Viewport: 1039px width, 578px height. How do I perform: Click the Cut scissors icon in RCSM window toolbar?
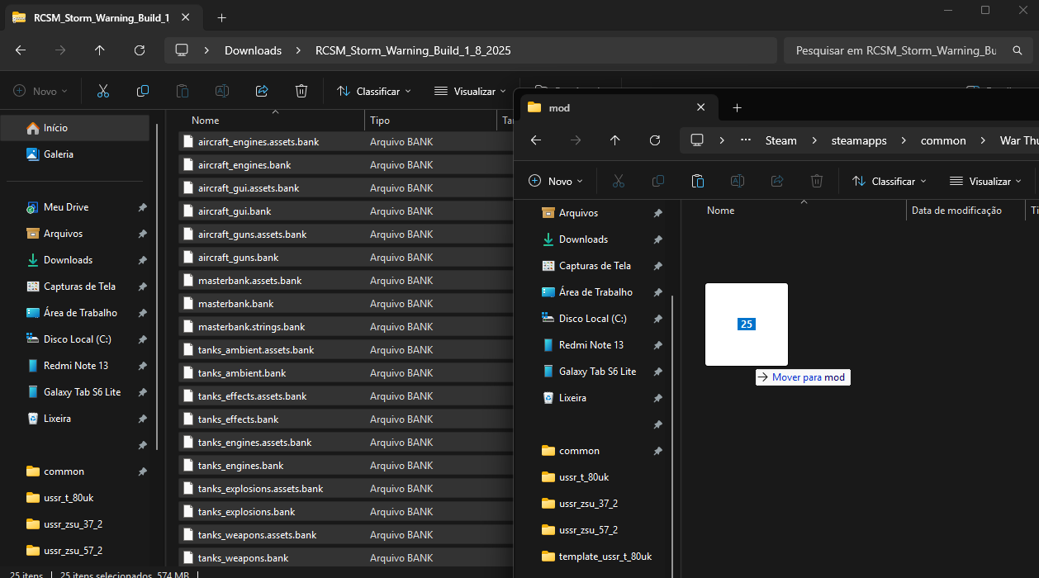pyautogui.click(x=103, y=91)
